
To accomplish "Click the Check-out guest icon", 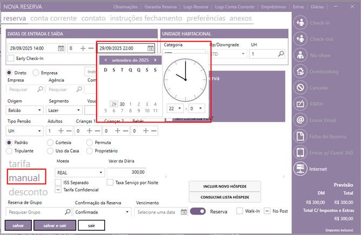I will 300,39.
